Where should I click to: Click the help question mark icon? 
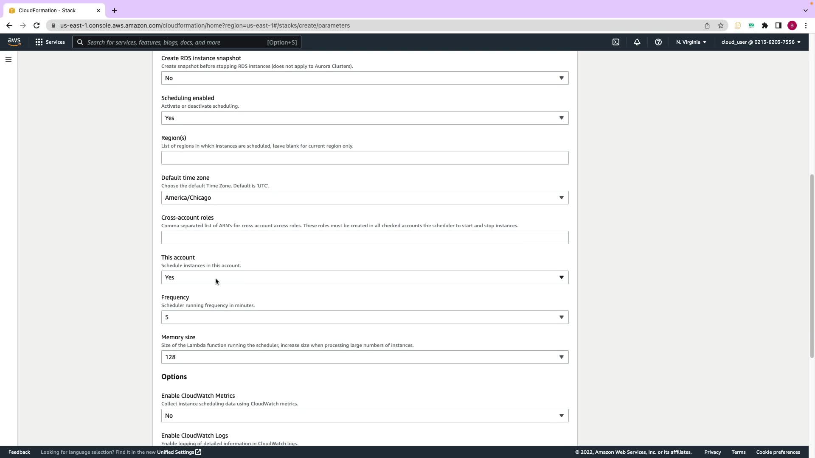click(x=658, y=42)
